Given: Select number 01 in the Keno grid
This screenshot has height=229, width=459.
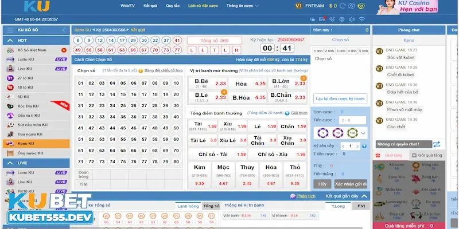Looking at the screenshot, I should [x=81, y=83].
